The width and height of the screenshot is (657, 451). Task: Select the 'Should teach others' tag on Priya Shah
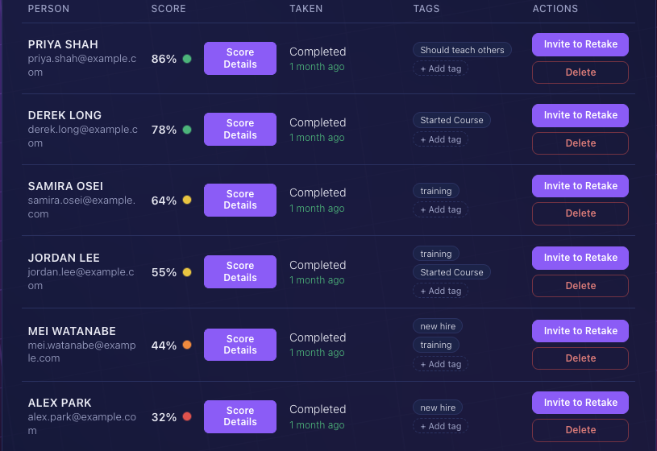coord(462,50)
